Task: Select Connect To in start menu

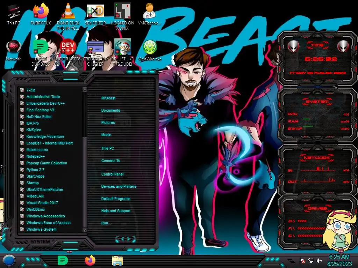Action: point(111,161)
